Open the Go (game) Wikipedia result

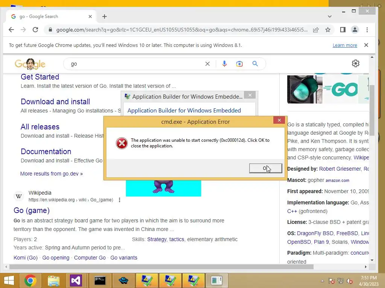[x=32, y=210]
